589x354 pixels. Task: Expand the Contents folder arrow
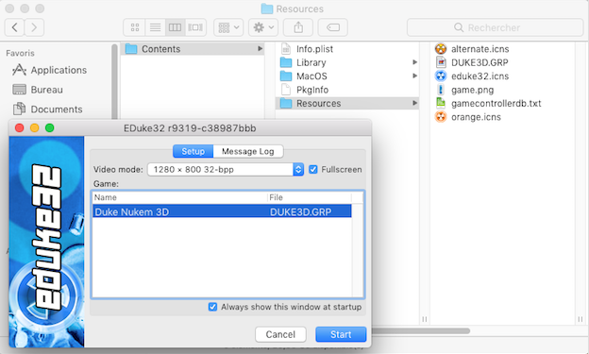[x=260, y=49]
